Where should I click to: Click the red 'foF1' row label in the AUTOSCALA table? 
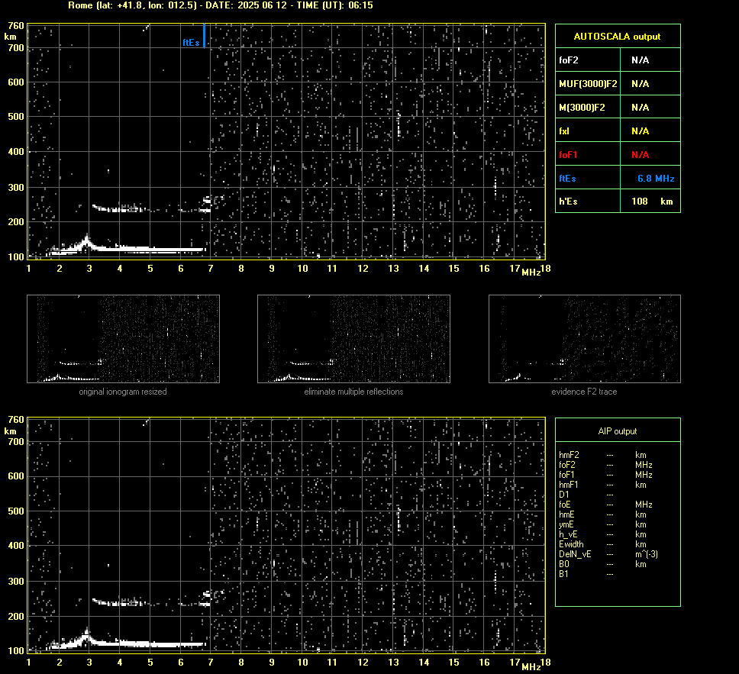(569, 155)
